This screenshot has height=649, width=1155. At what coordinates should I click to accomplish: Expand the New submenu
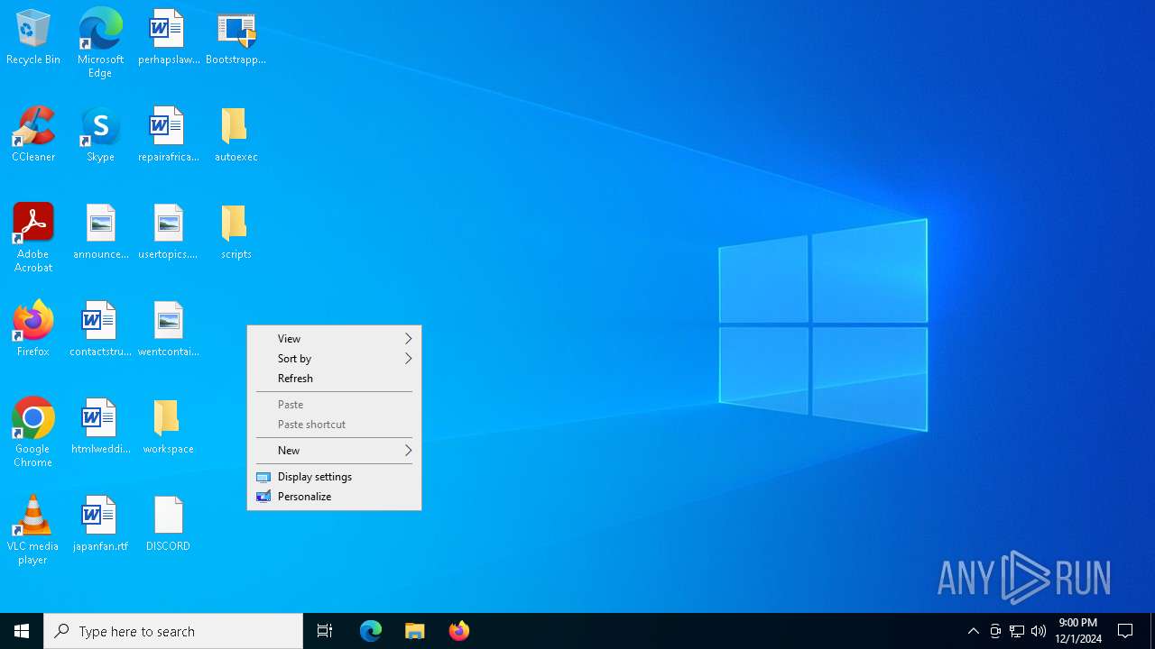point(334,451)
